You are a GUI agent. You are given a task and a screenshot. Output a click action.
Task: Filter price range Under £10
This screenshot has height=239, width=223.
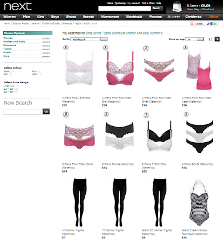coord(9,86)
